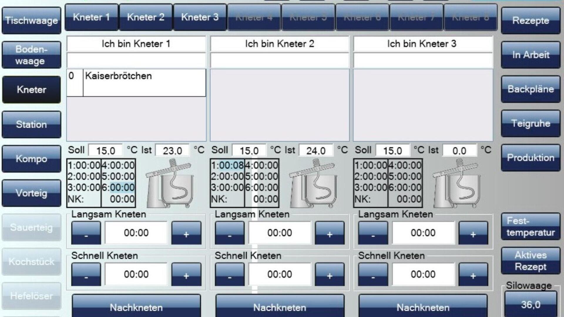The image size is (564, 317).
Task: Switch to the Kneter 3 tab
Action: (199, 17)
